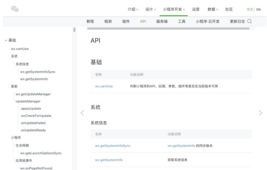
Task: Click the wx.canIUse description starting 判断小程序的API
Action: pyautogui.click(x=174, y=86)
